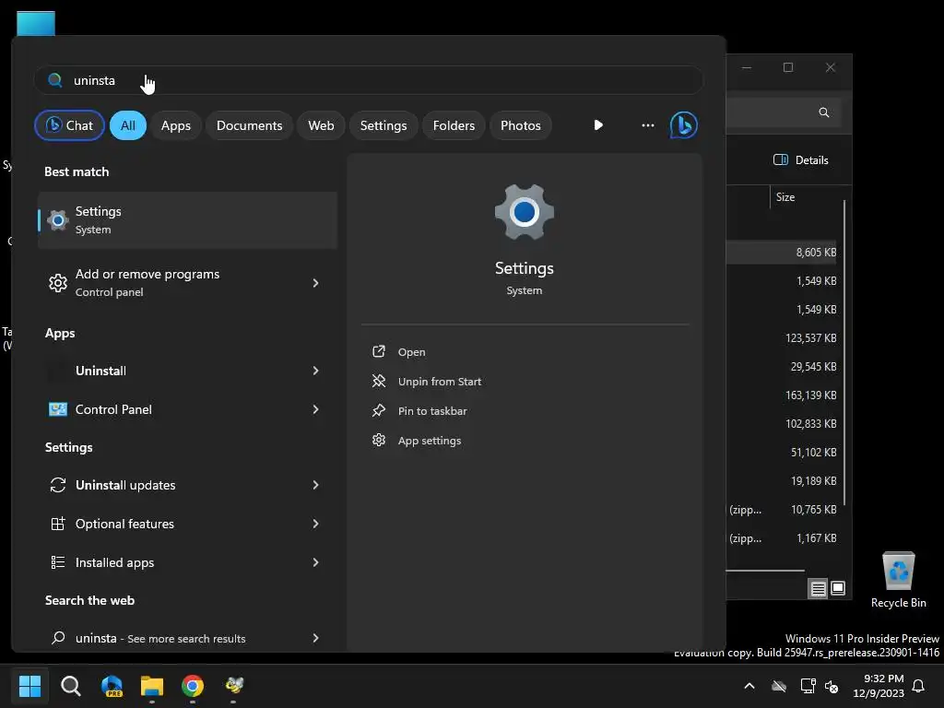Filter search results by Photos
The image size is (944, 708).
(x=521, y=125)
